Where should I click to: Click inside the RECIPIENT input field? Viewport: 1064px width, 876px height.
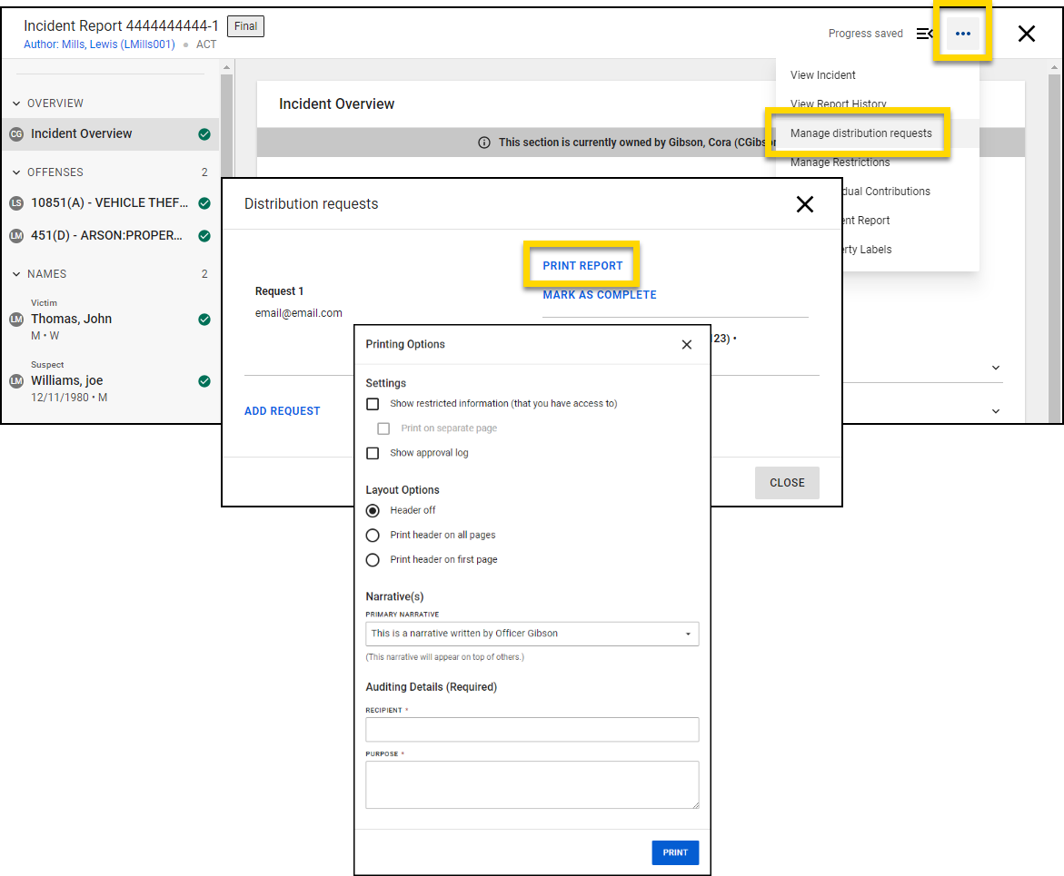click(532, 729)
